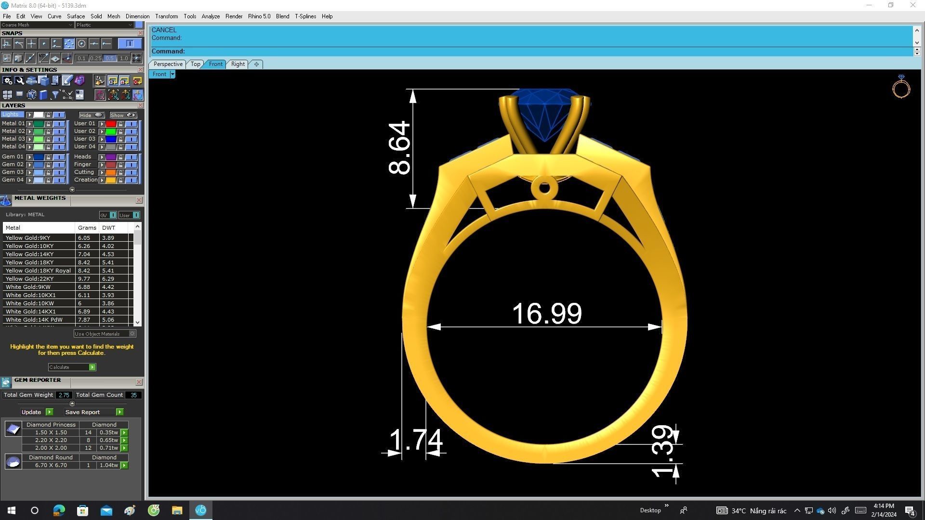Viewport: 925px width, 520px height.
Task: Open File Explorer from the taskbar
Action: [177, 510]
